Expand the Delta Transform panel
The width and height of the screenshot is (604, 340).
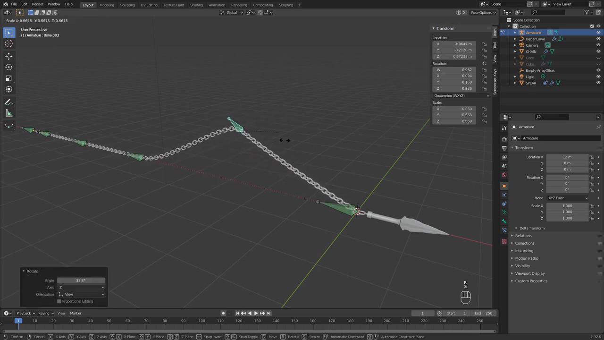[x=532, y=228]
